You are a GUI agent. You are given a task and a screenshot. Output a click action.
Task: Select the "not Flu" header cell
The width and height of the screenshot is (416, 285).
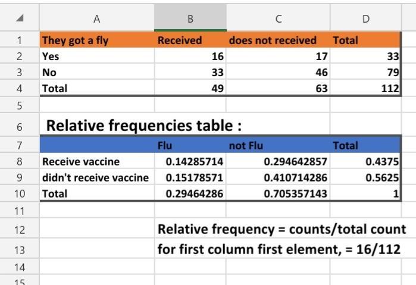point(245,145)
